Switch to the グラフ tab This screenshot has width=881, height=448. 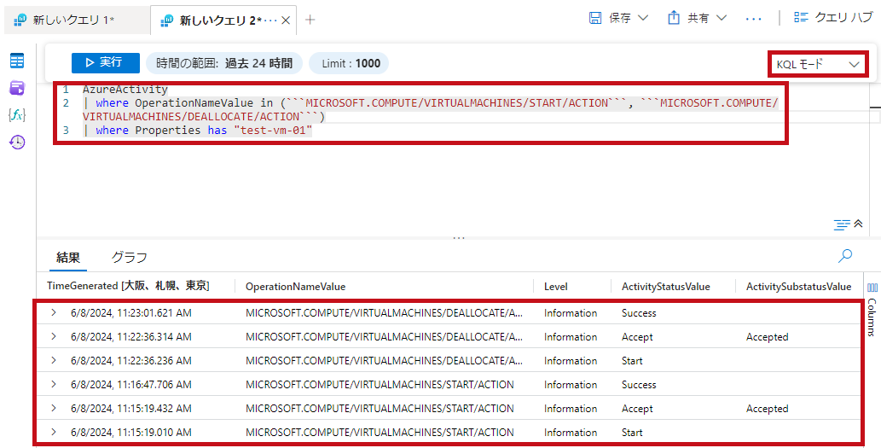[x=130, y=258]
